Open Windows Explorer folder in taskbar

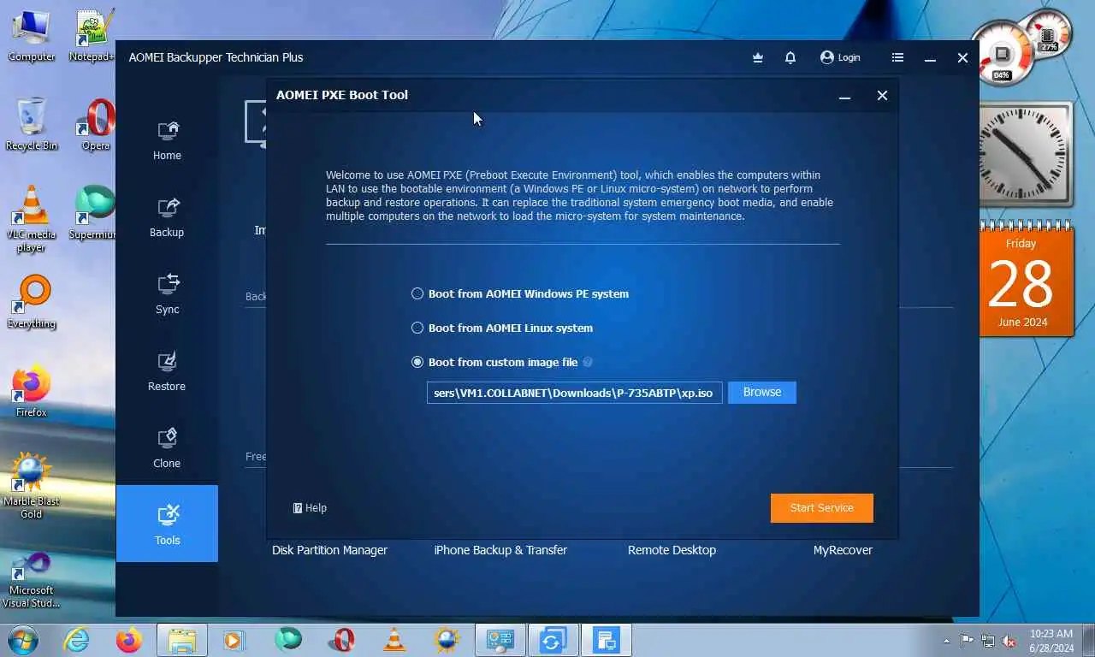point(182,640)
